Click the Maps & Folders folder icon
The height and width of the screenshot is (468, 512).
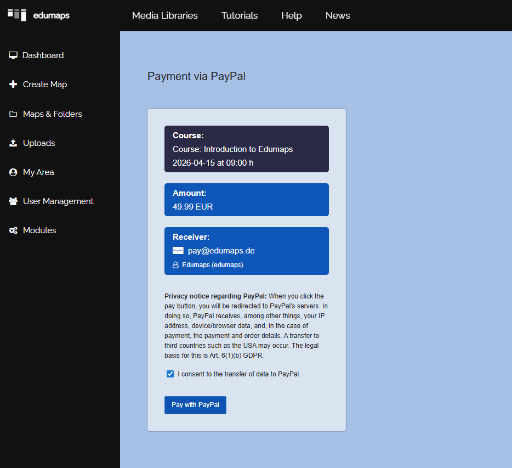[13, 114]
